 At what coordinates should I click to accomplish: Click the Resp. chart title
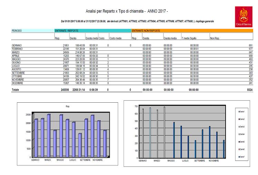68,106
